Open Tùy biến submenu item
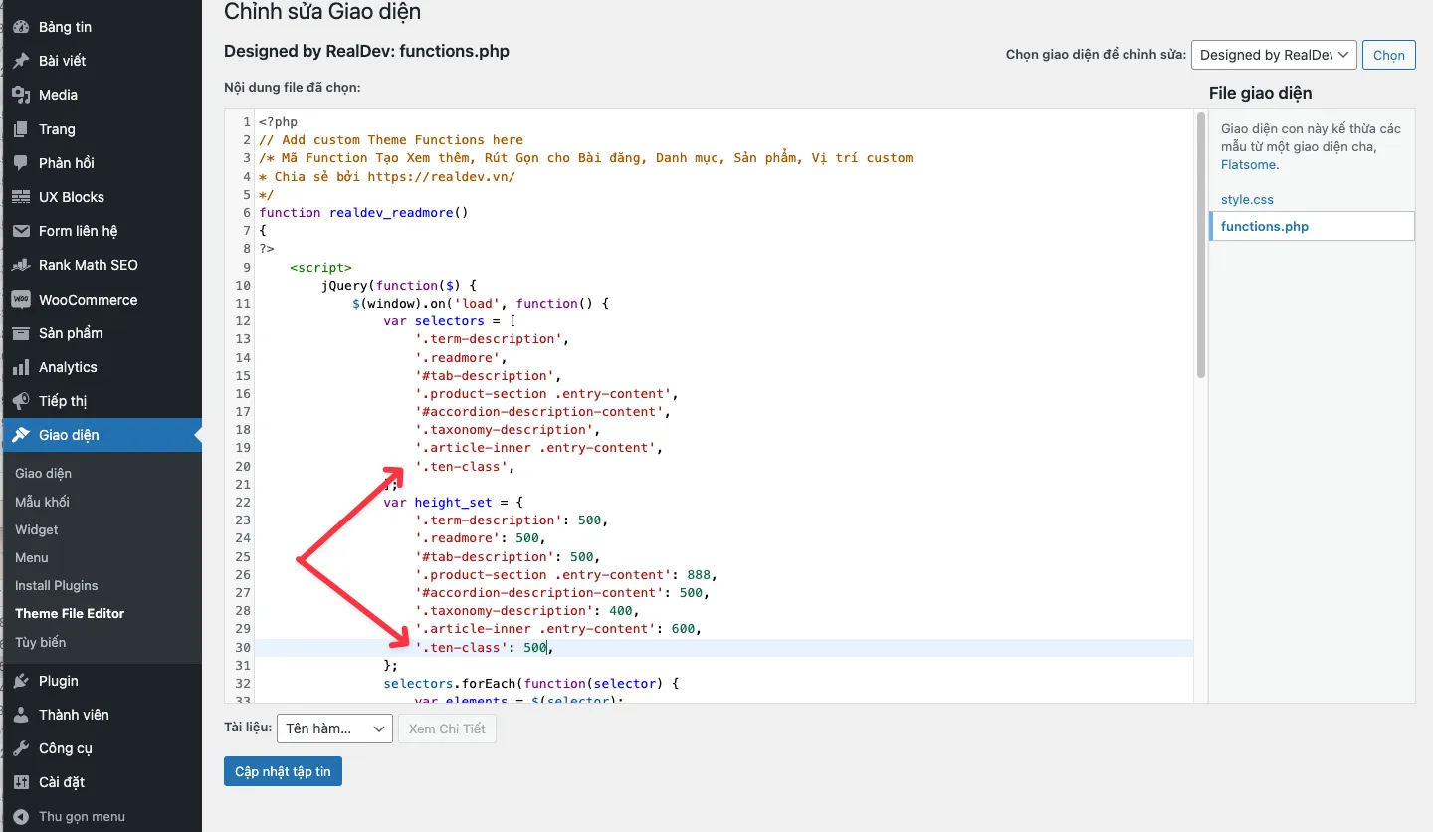1433x832 pixels. (40, 642)
